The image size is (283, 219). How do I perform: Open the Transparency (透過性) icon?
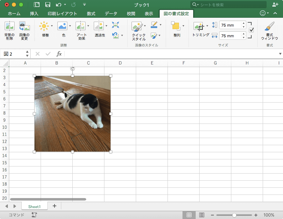pos(98,26)
